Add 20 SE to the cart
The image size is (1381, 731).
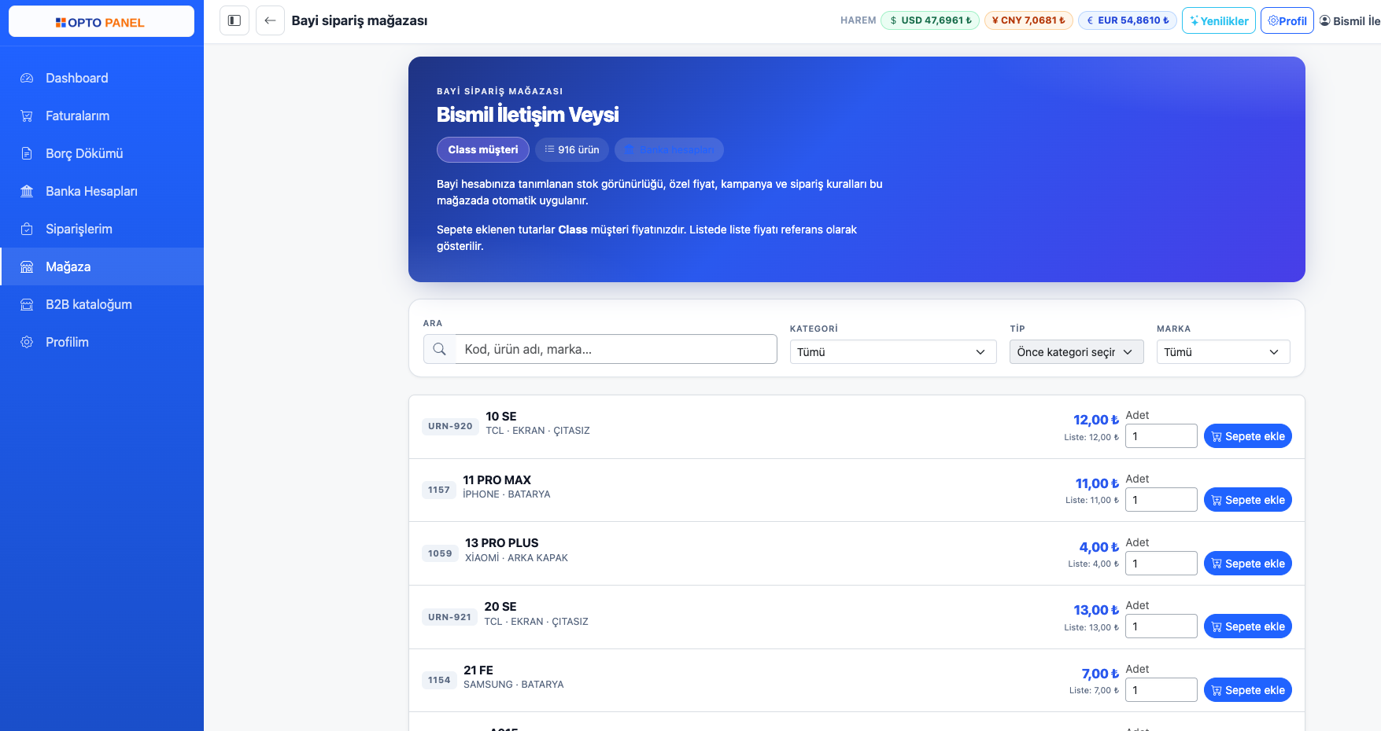point(1248,626)
